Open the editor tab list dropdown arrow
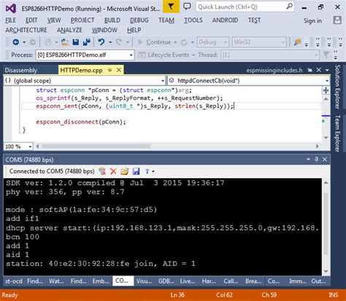The height and width of the screenshot is (301, 346). pyautogui.click(x=327, y=70)
